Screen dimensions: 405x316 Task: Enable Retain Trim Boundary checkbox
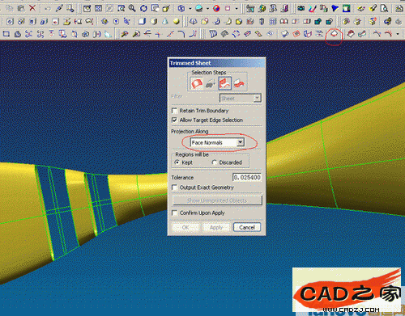pos(175,111)
